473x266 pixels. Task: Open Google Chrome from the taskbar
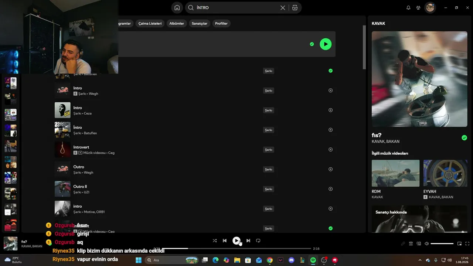270,260
